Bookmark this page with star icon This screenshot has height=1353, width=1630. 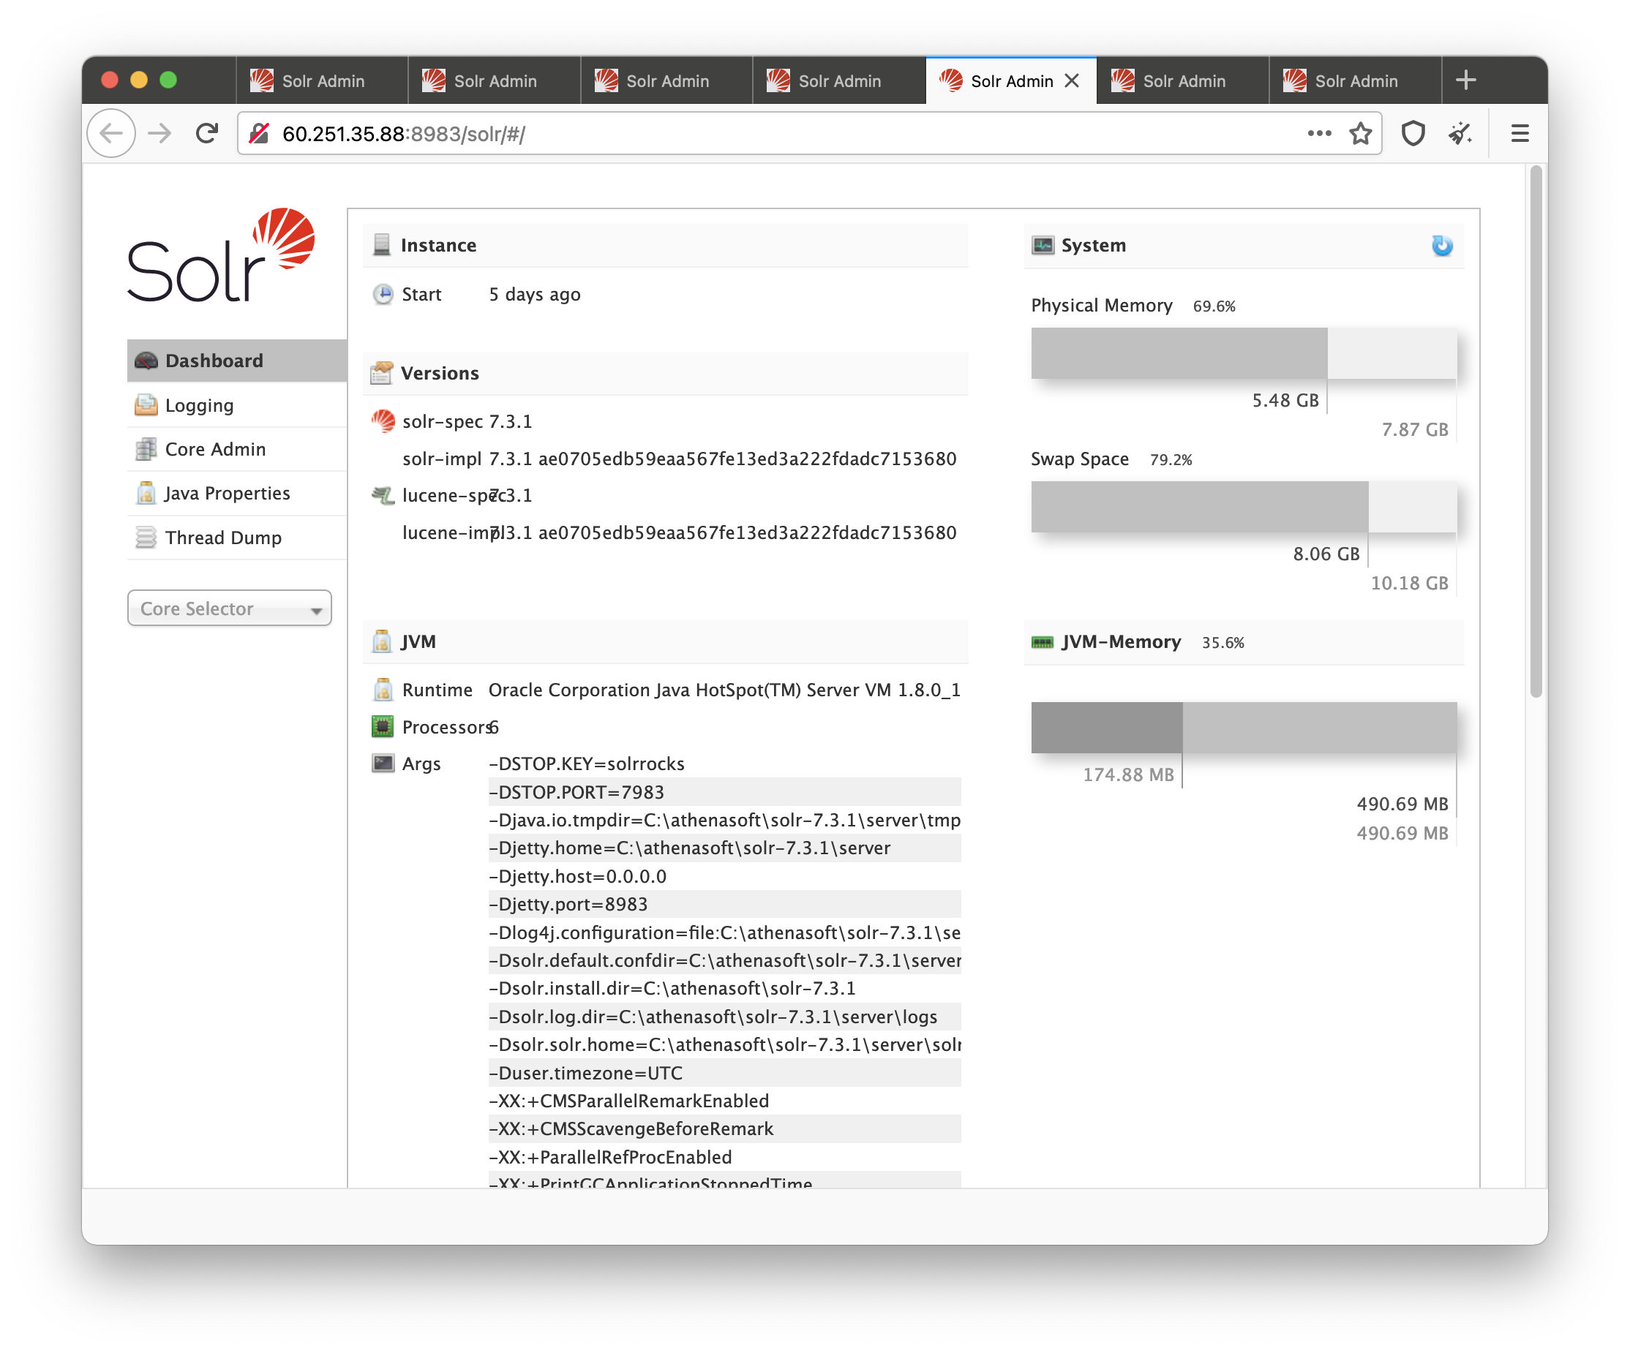pyautogui.click(x=1360, y=133)
